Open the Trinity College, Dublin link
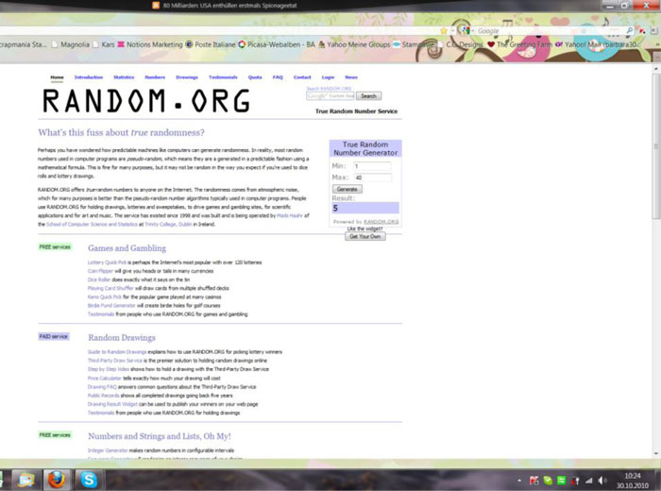The image size is (661, 491). pyautogui.click(x=168, y=224)
